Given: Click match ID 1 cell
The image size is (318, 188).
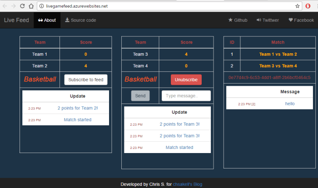Looking at the screenshot, I should click(x=232, y=54).
